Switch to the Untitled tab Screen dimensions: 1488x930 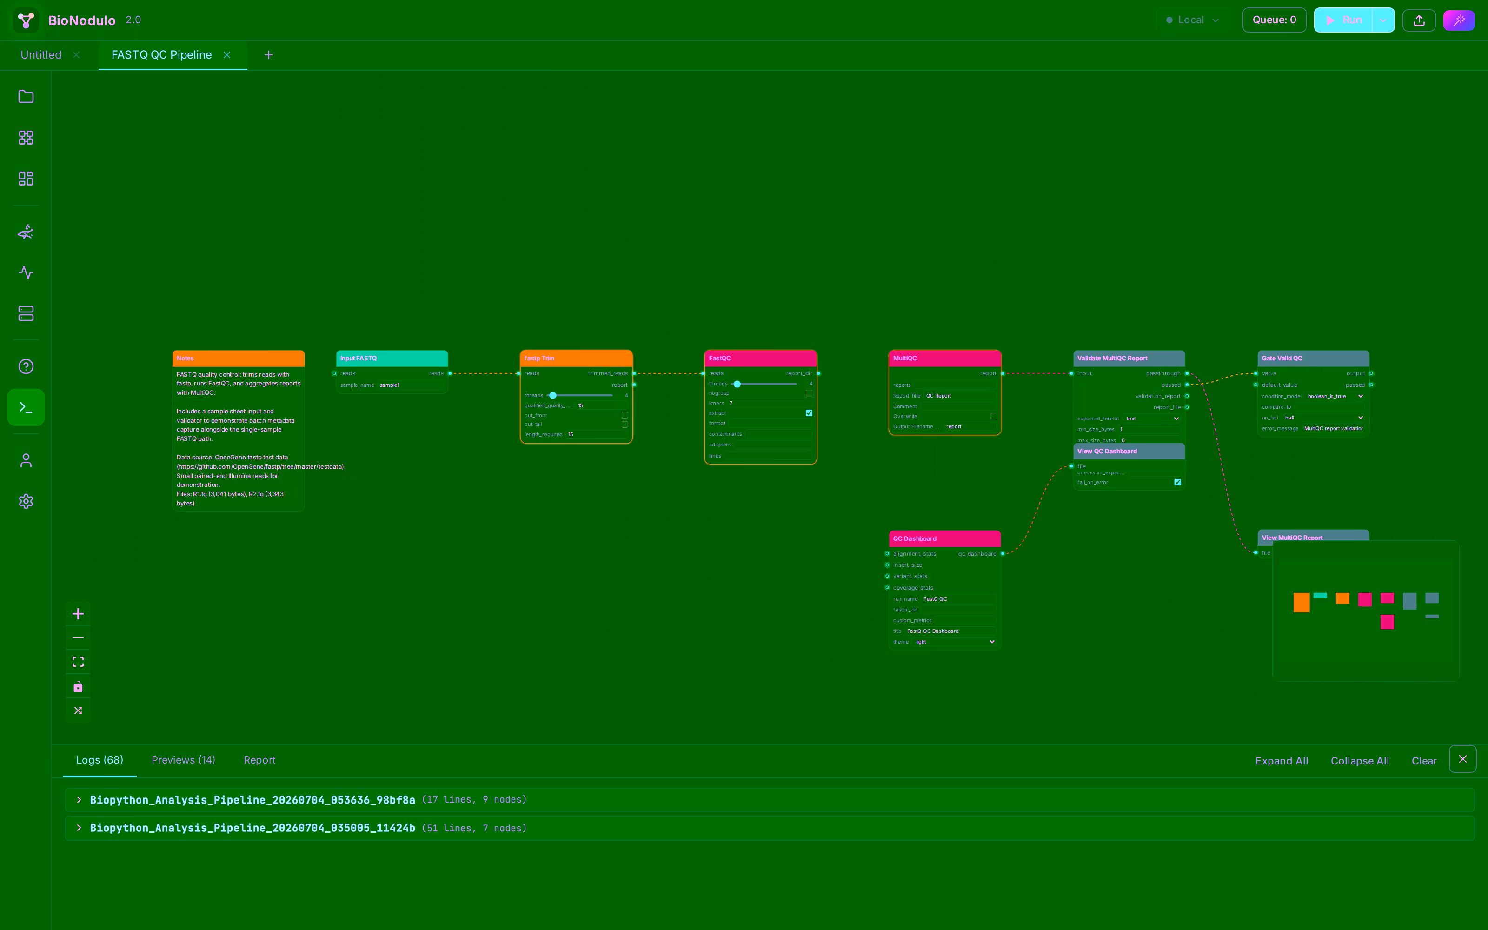(x=41, y=55)
